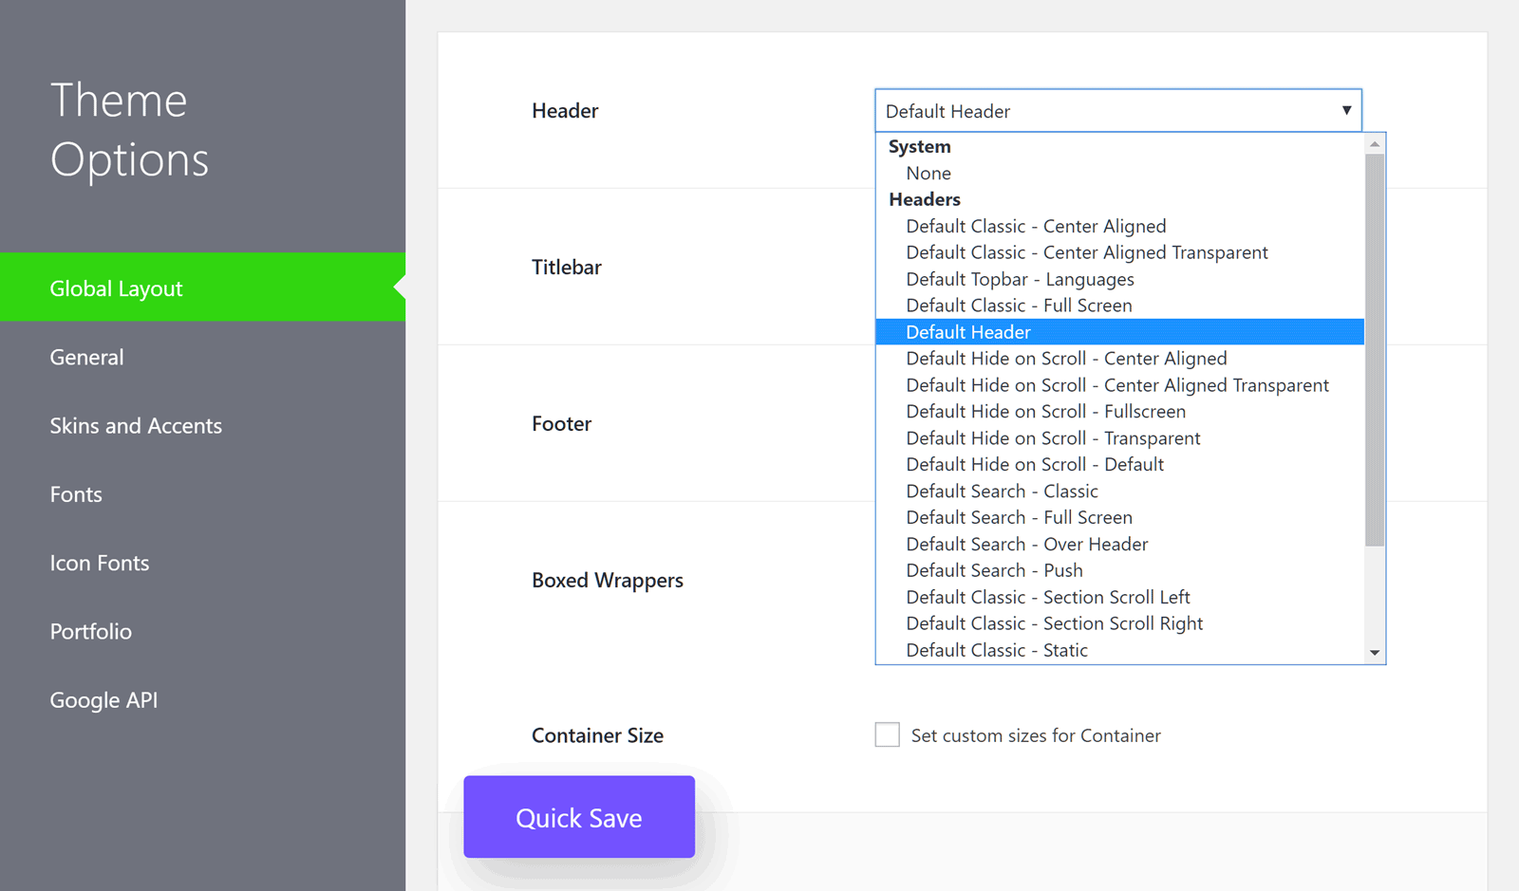The height and width of the screenshot is (891, 1519).
Task: Choose Default Classic - Center Aligned Transparent
Action: [x=1087, y=252]
